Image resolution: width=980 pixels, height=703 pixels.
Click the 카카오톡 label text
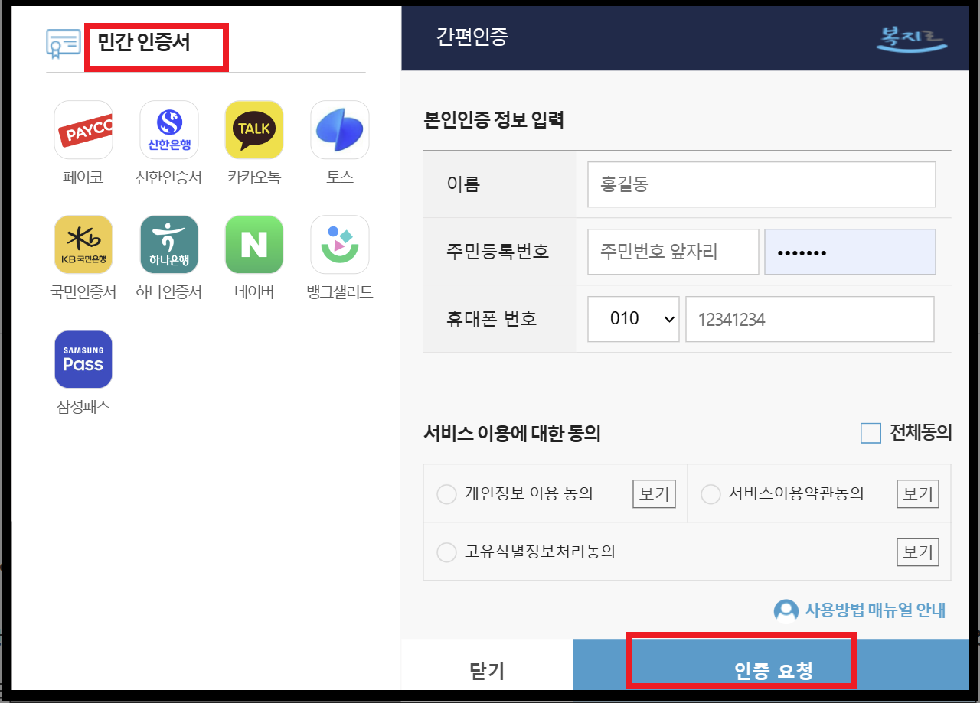[x=254, y=177]
